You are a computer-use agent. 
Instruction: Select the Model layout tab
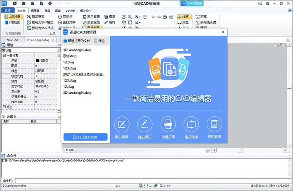coord(70,150)
